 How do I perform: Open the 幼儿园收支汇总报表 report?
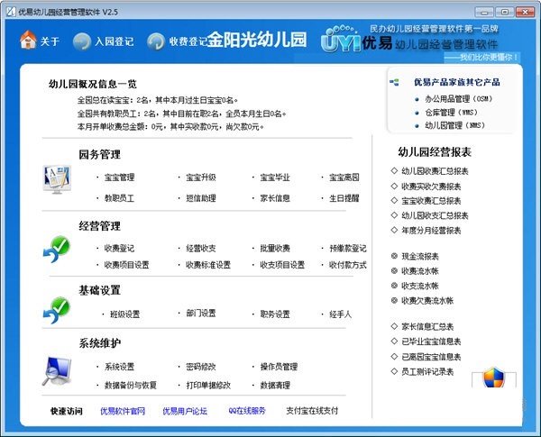435,215
